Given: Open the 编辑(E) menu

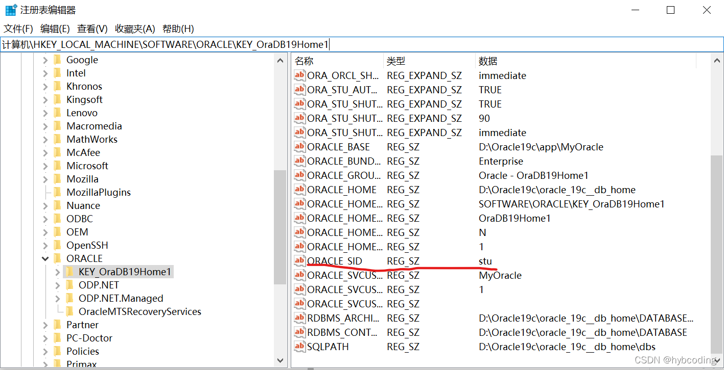Looking at the screenshot, I should (55, 29).
